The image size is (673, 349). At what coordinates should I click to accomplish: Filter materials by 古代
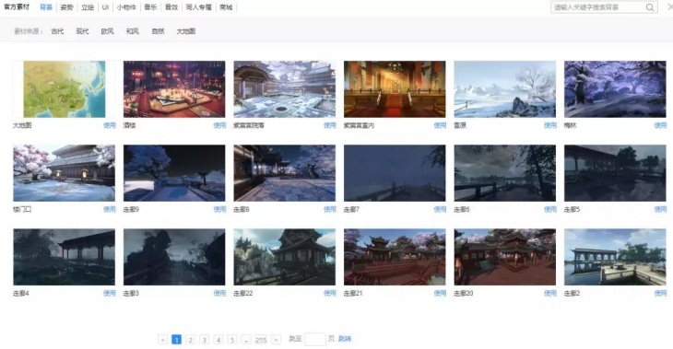click(x=57, y=31)
